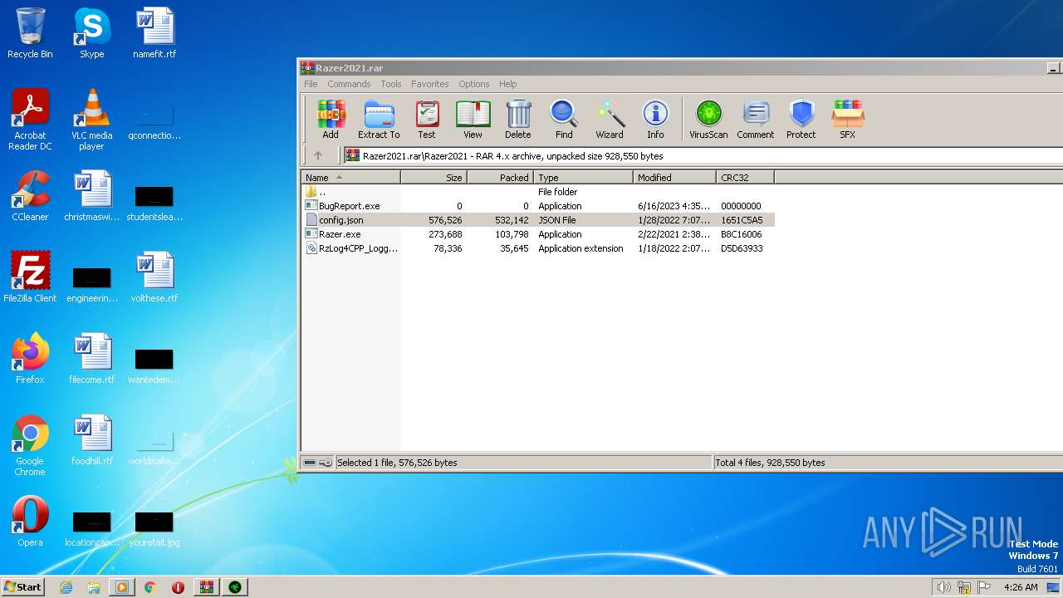This screenshot has width=1063, height=598.
Task: Open Windows Explorer taskbar folder icon
Action: 94,587
